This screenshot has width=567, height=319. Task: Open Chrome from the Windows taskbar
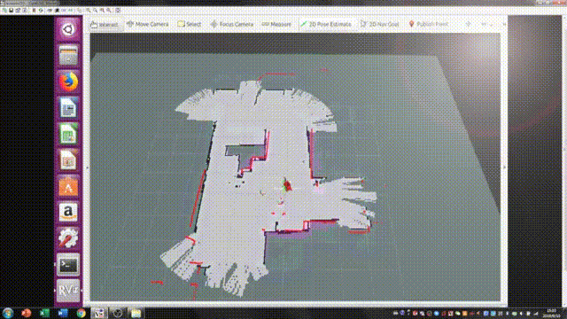pos(81,313)
